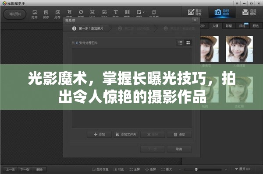Toggle 对比 compare view

[119, 170]
